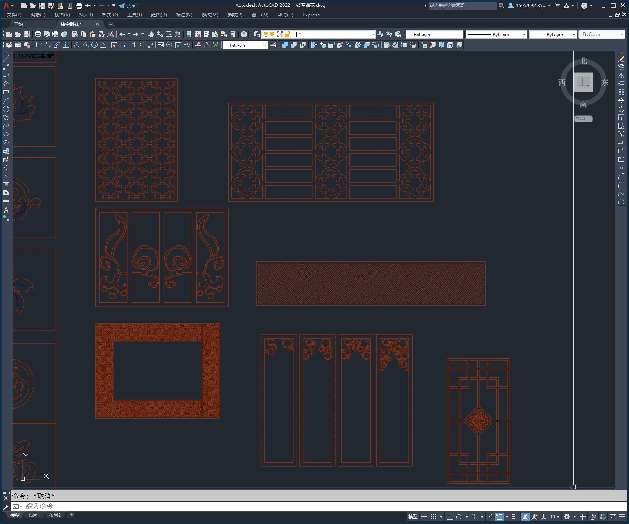Open the 绘图(D) menu
The height and width of the screenshot is (524, 629).
(x=159, y=15)
